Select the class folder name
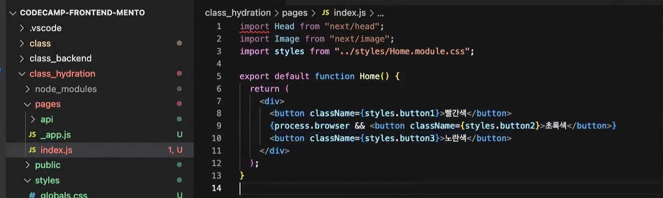 coord(40,43)
